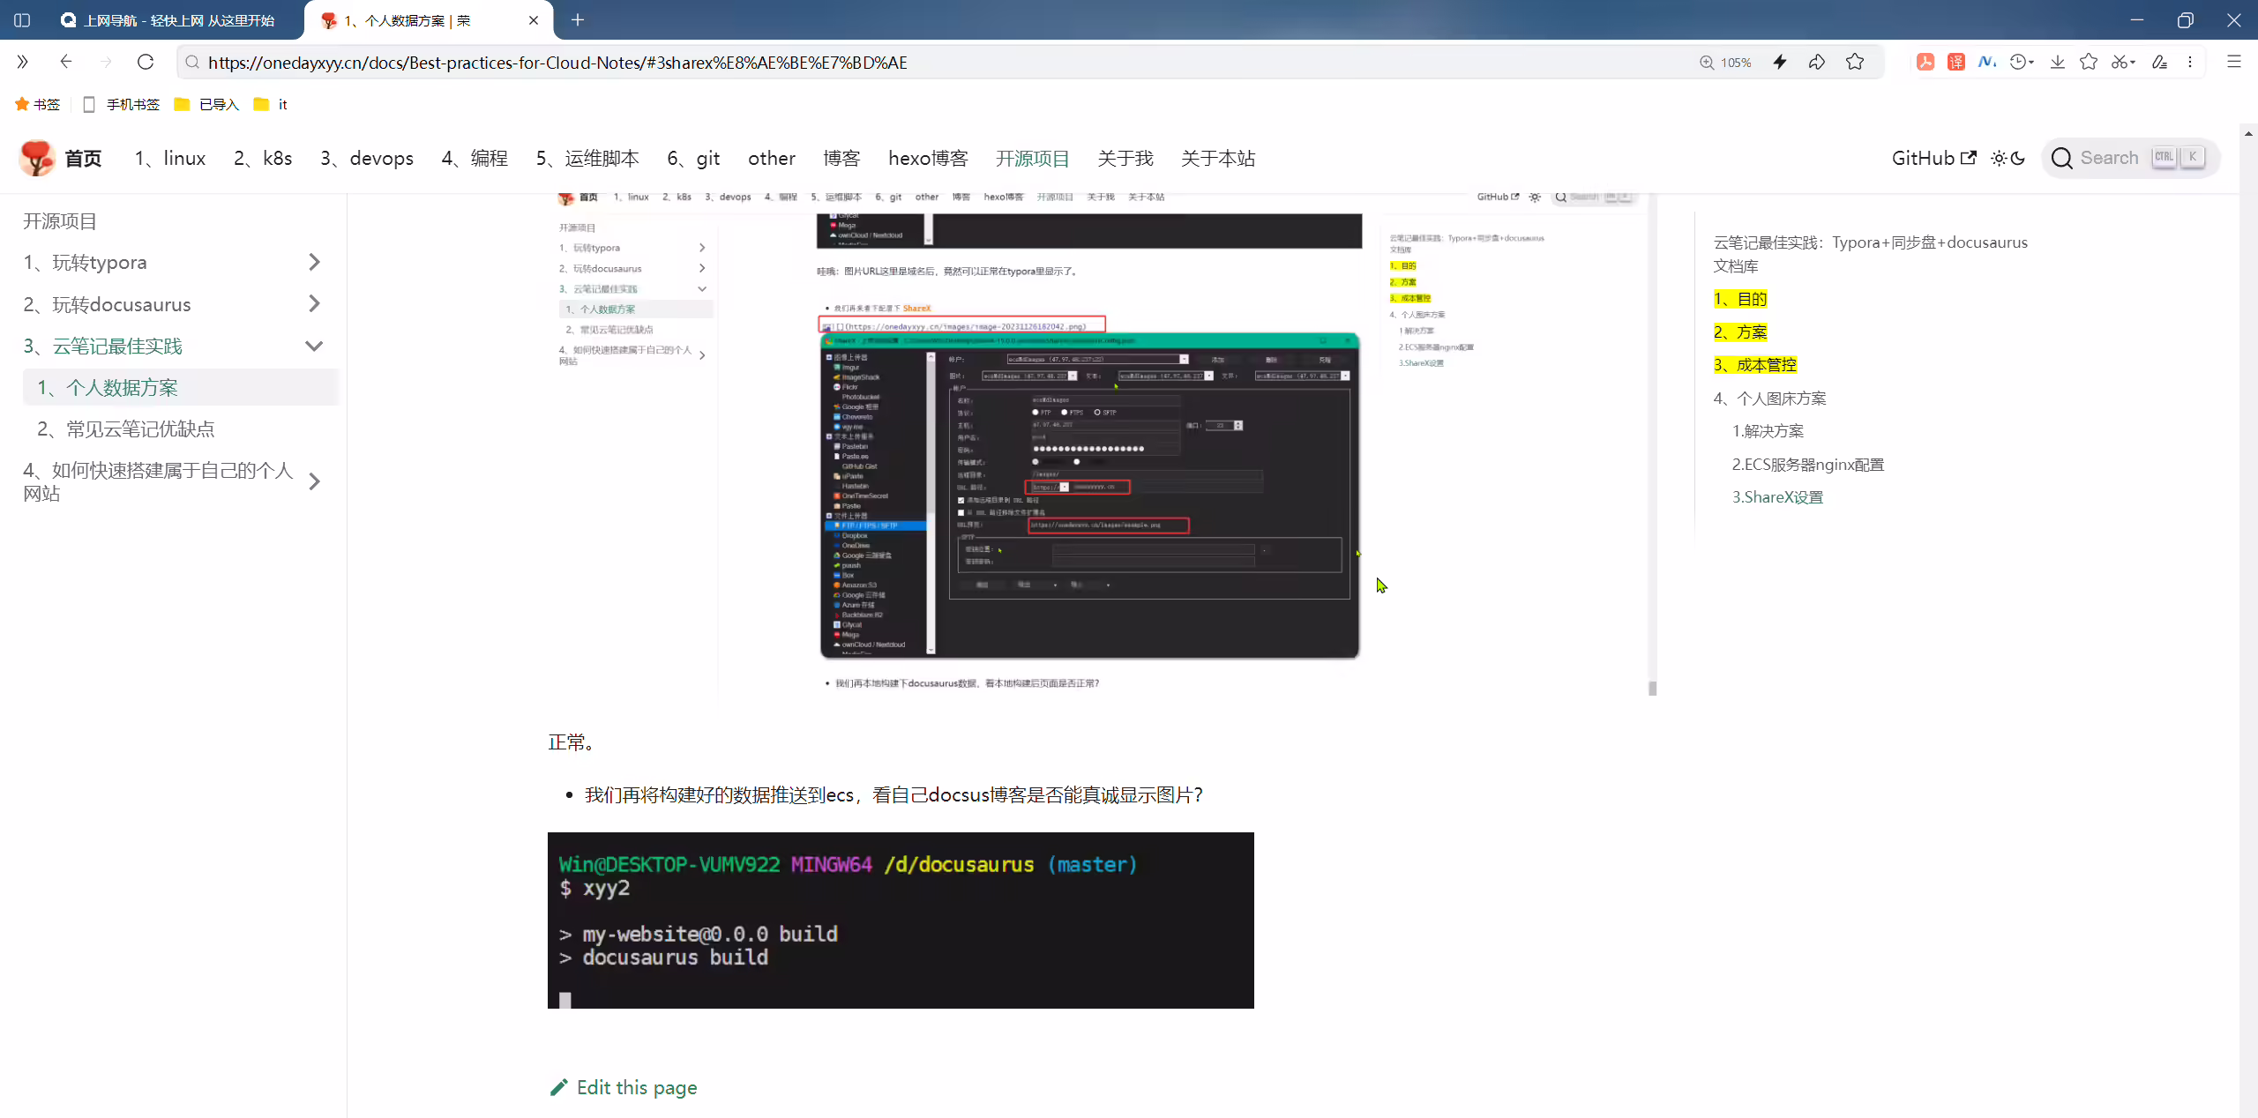This screenshot has width=2258, height=1118.
Task: Switch to the 上网导航 browser tab
Action: pos(168,20)
